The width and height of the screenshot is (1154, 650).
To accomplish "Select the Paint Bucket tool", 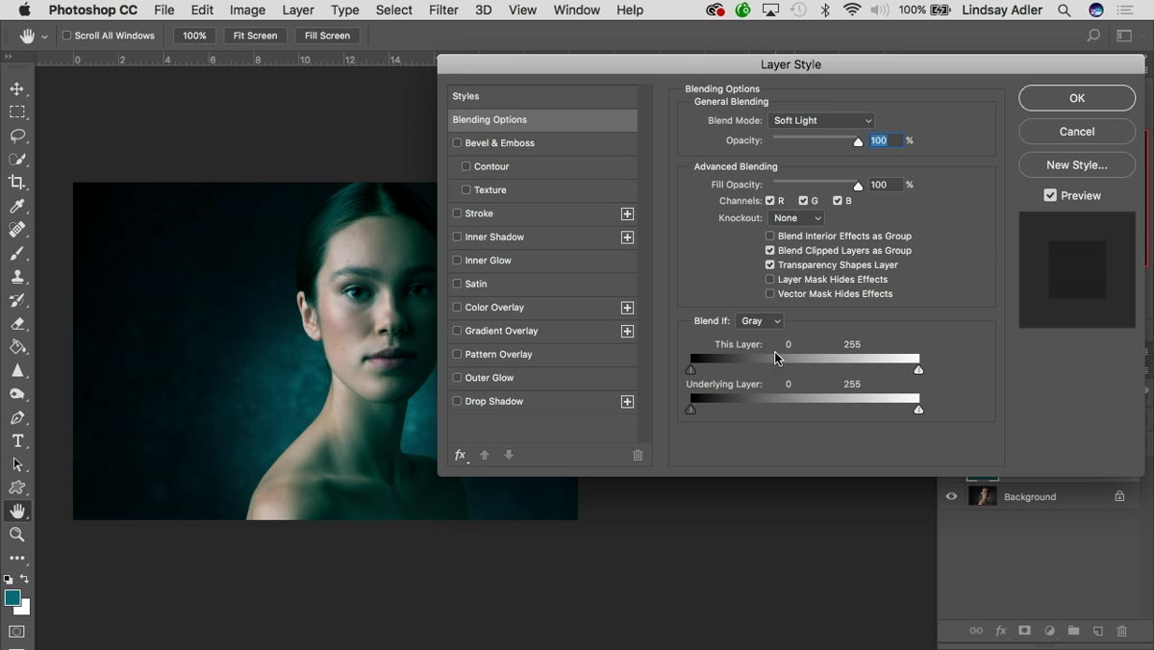I will click(17, 347).
